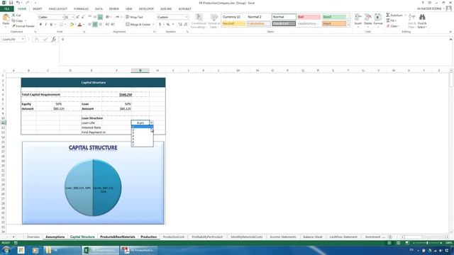Click the Cut scissors icon
The image size is (454, 255).
(13, 15)
